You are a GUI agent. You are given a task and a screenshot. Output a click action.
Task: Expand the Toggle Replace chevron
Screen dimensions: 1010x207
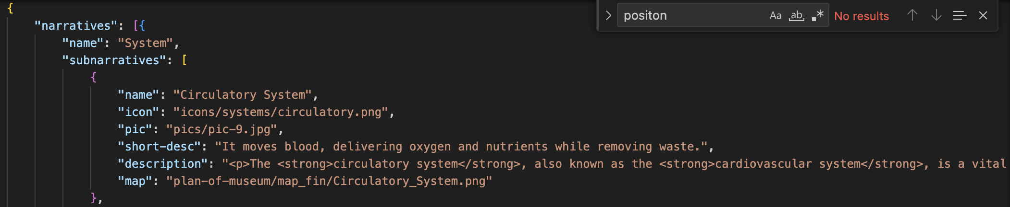(608, 15)
